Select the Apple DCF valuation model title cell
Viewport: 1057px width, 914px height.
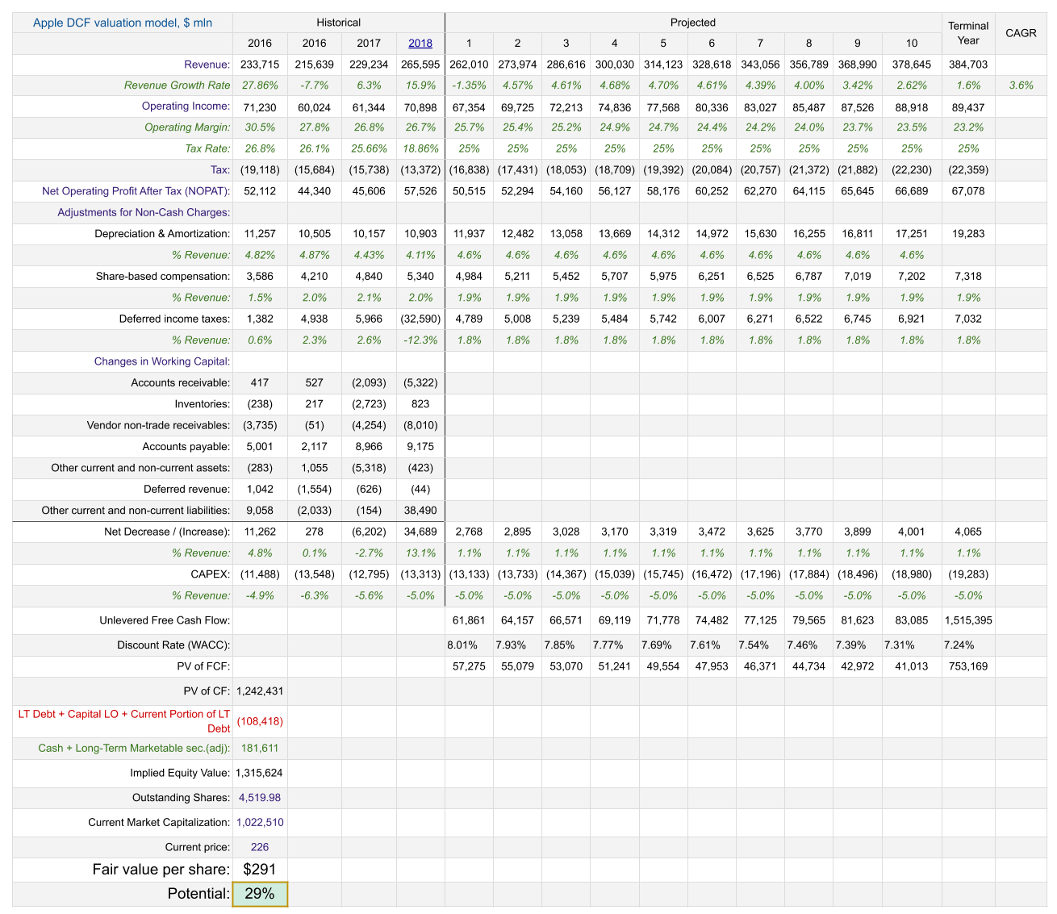coord(123,23)
